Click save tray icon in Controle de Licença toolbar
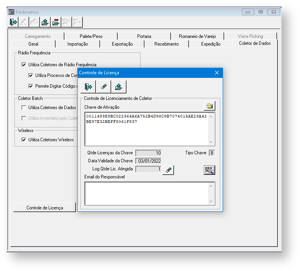Image resolution: width=300 pixels, height=271 pixels. (119, 87)
